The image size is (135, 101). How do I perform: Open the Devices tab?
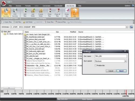pos(18,6)
